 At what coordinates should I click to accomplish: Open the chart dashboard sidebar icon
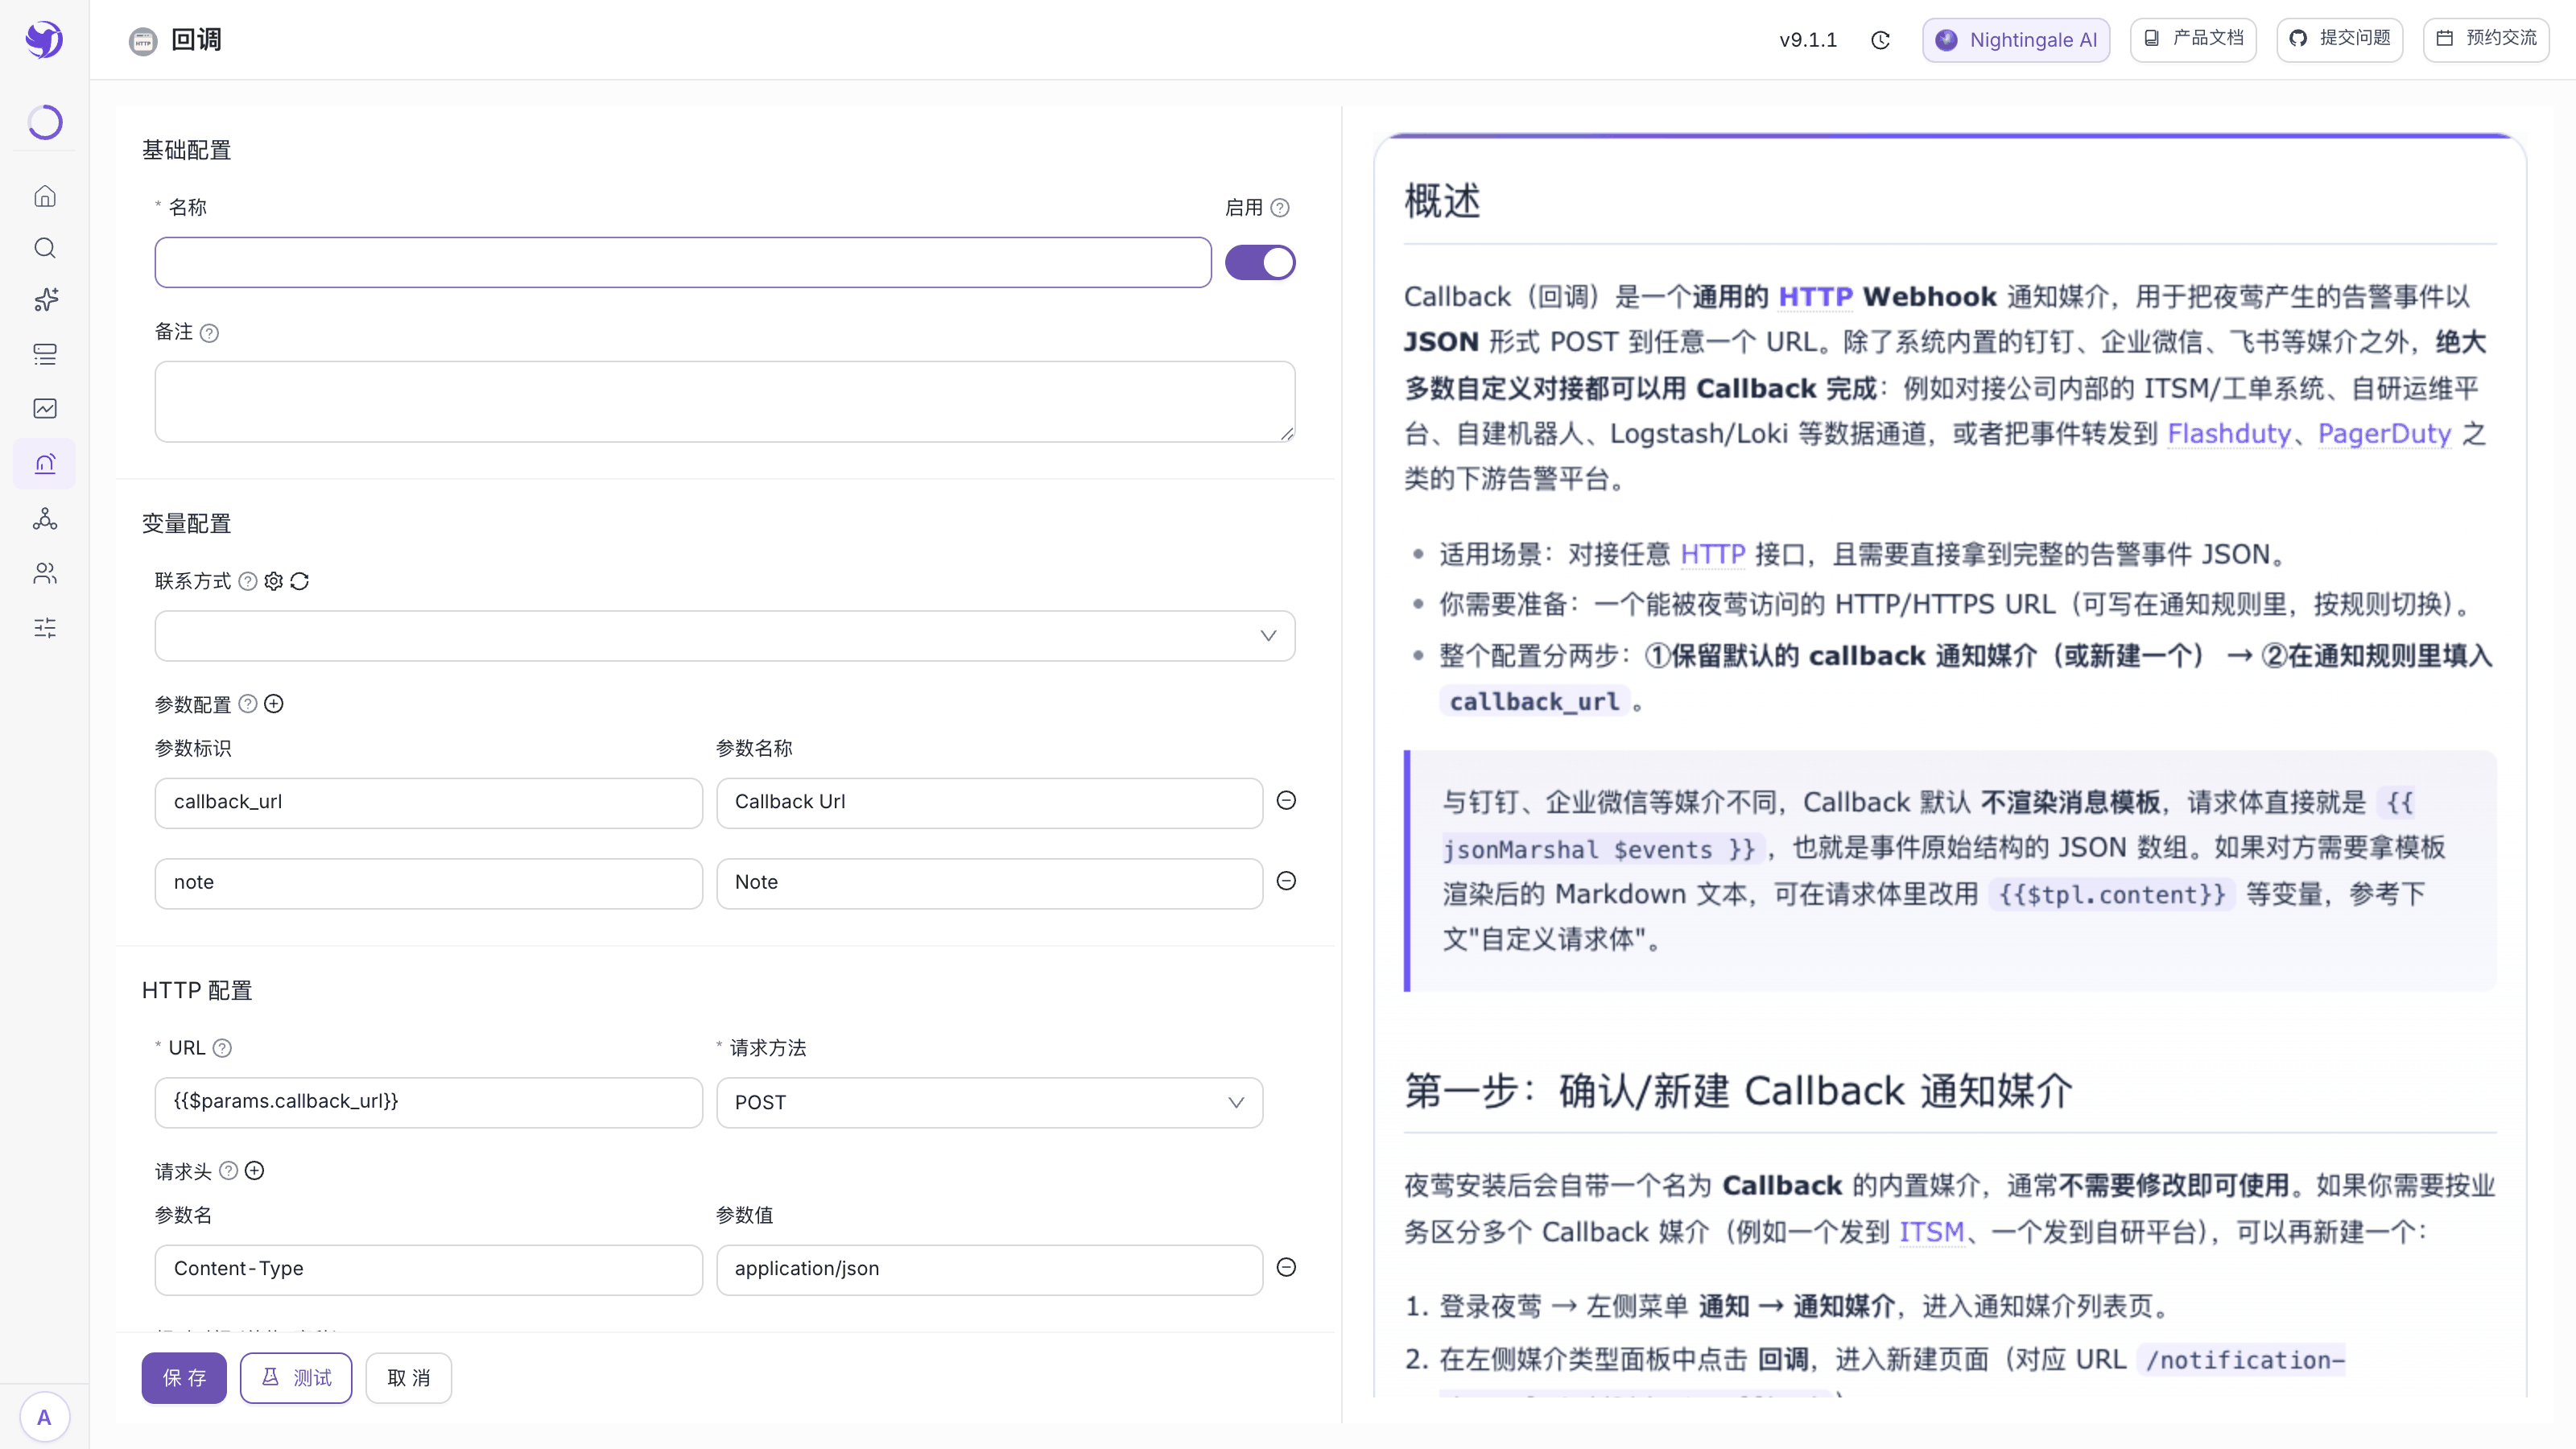click(x=45, y=408)
